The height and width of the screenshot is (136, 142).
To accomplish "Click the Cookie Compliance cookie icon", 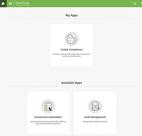I will coord(72,39).
